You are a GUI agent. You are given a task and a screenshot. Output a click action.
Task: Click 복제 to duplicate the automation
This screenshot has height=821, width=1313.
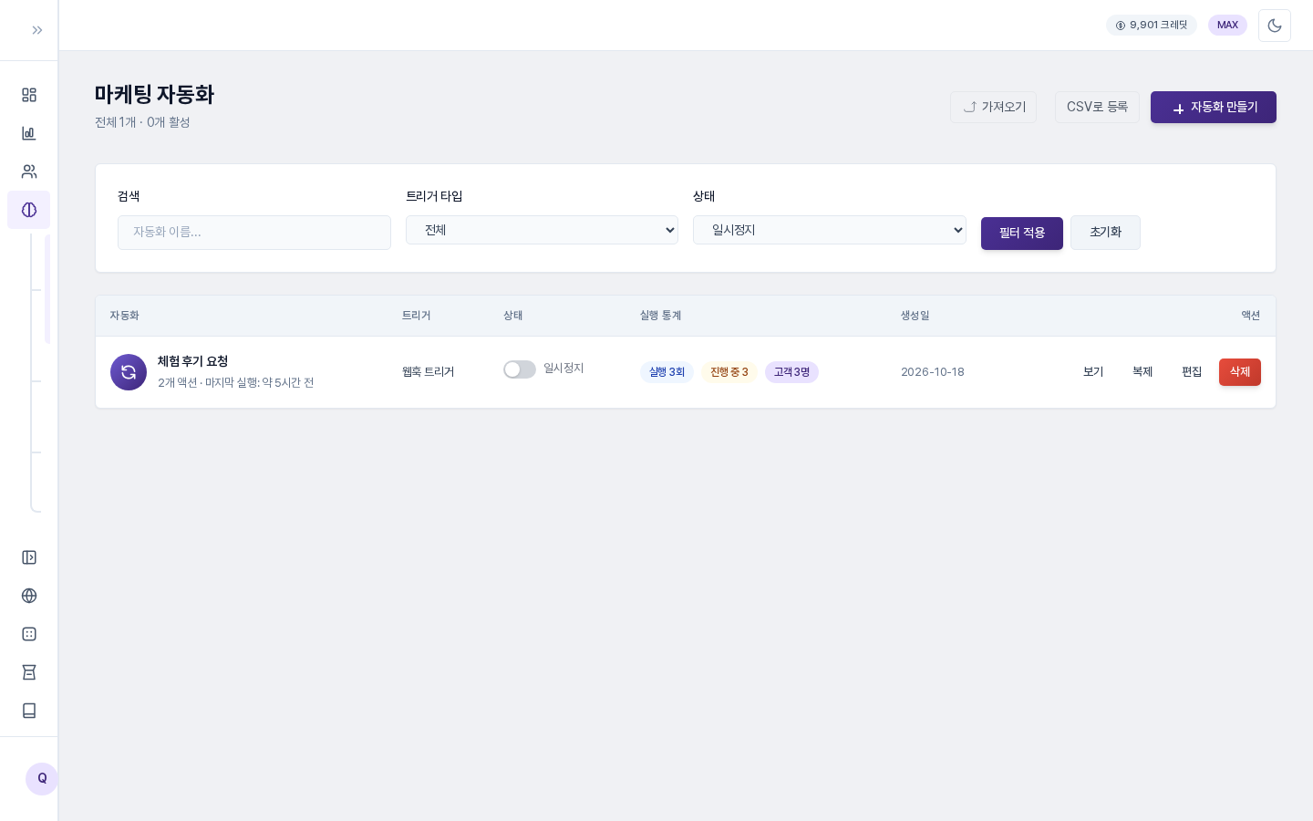[x=1142, y=372]
